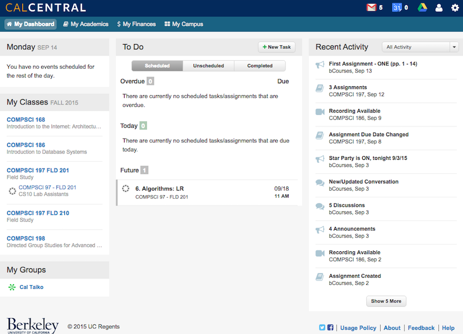Image resolution: width=463 pixels, height=334 pixels.
Task: Open the Gmail mail icon
Action: pos(371,7)
